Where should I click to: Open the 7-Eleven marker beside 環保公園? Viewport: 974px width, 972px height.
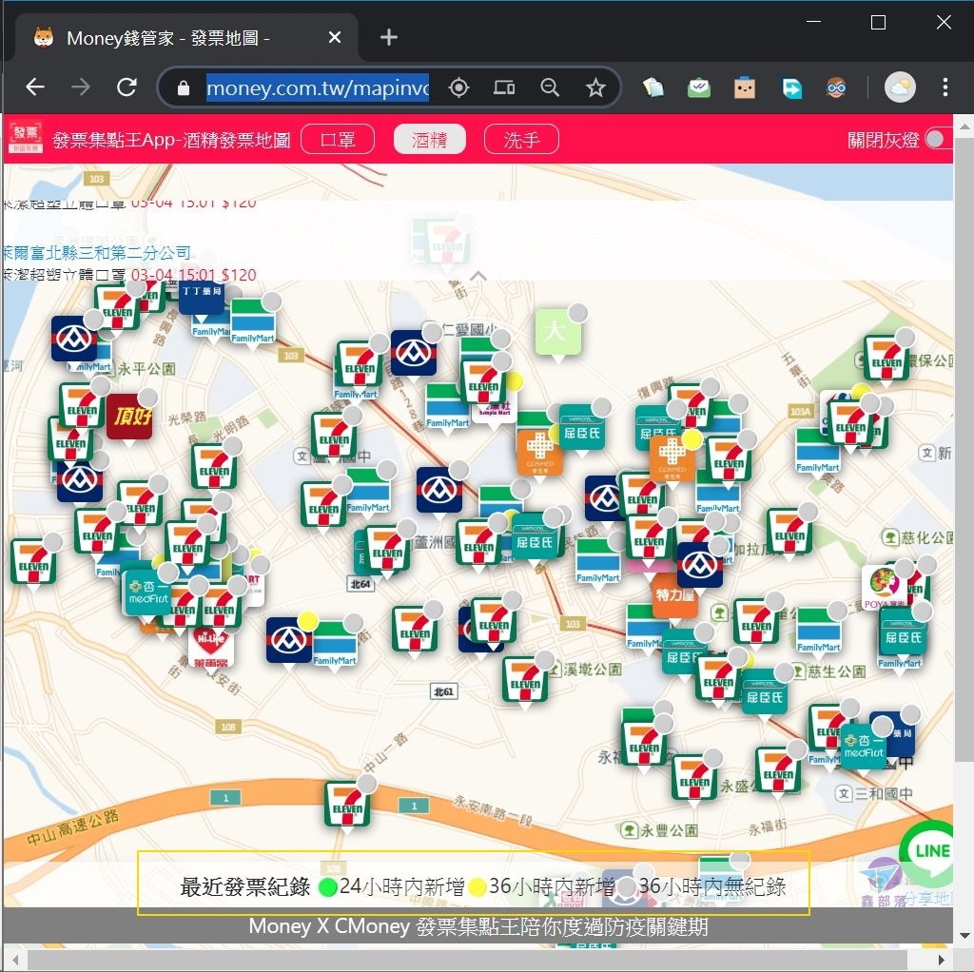[886, 358]
